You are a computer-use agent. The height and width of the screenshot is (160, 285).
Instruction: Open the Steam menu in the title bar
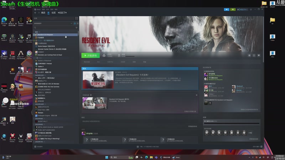tap(38, 10)
